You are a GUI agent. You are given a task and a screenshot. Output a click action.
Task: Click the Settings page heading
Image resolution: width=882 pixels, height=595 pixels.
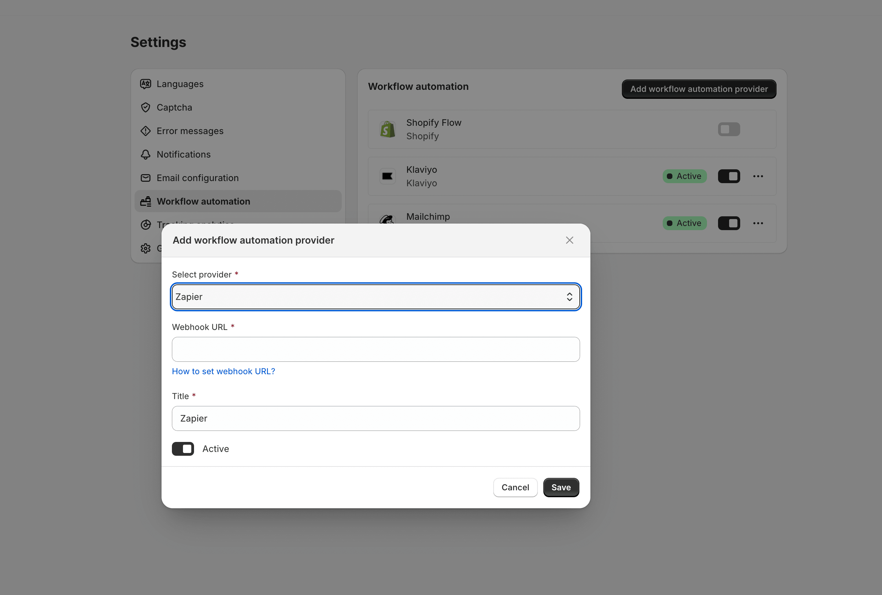[x=158, y=42]
